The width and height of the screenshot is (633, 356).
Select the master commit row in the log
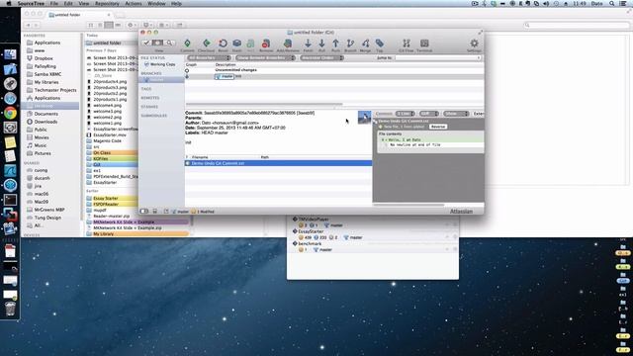[334, 76]
